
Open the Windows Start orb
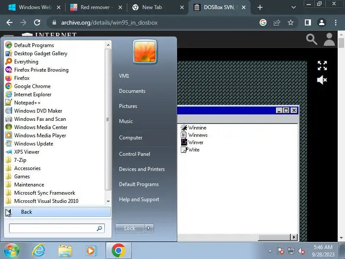(12, 251)
